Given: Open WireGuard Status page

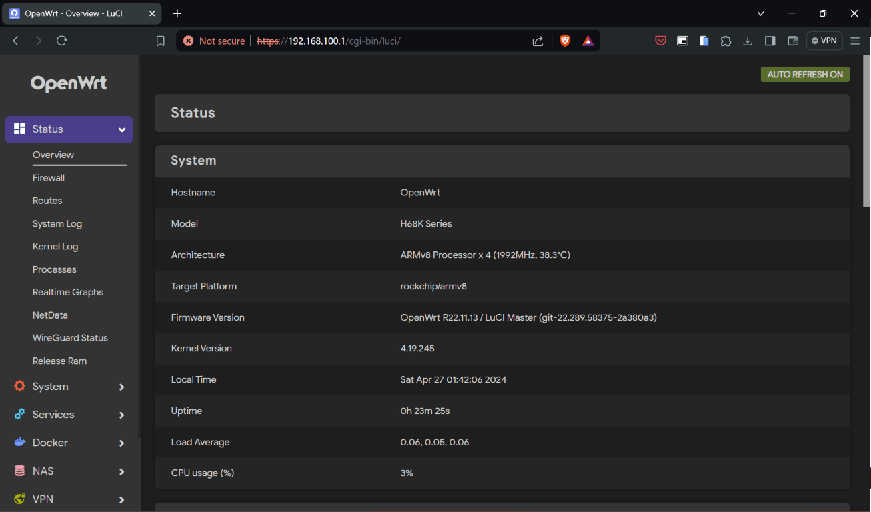Looking at the screenshot, I should pyautogui.click(x=70, y=338).
